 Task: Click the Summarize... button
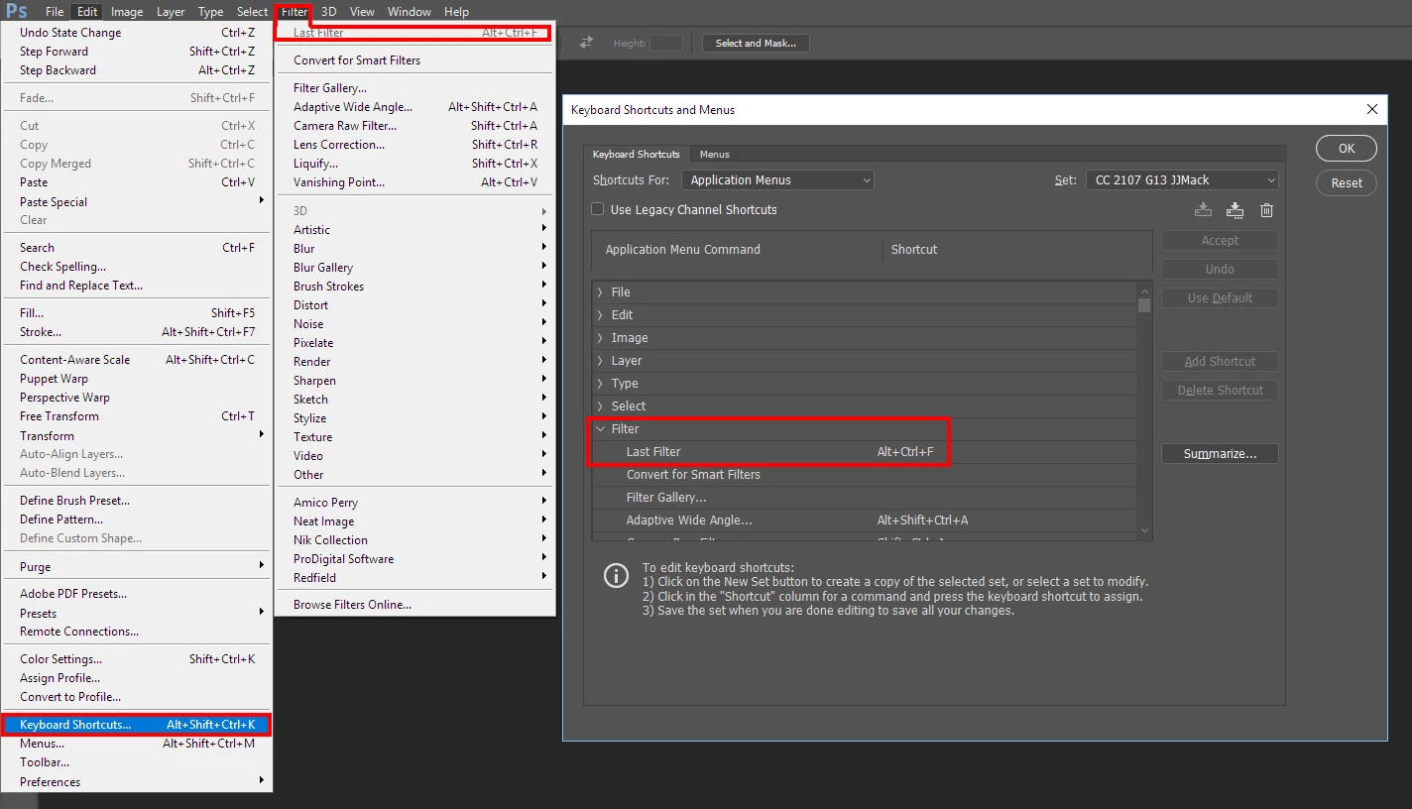pyautogui.click(x=1220, y=454)
